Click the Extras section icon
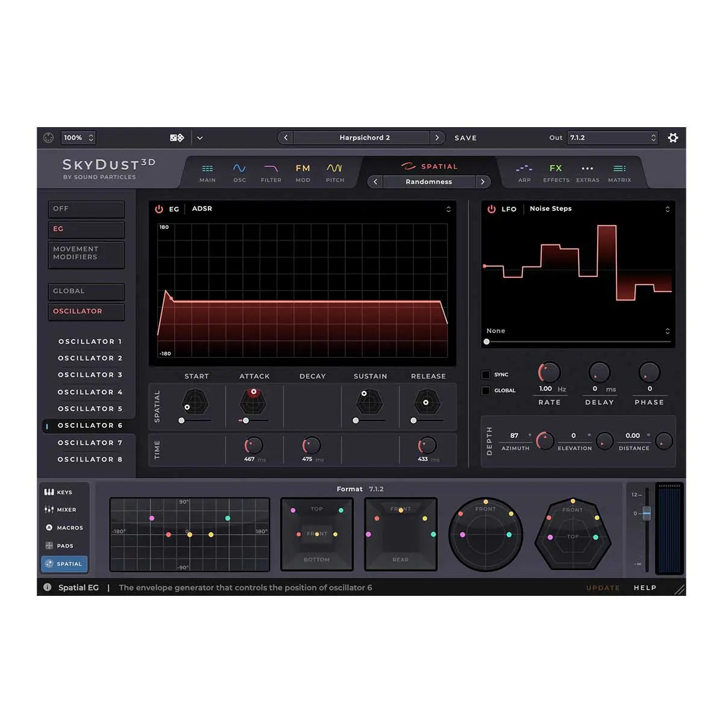The height and width of the screenshot is (723, 723). (587, 173)
